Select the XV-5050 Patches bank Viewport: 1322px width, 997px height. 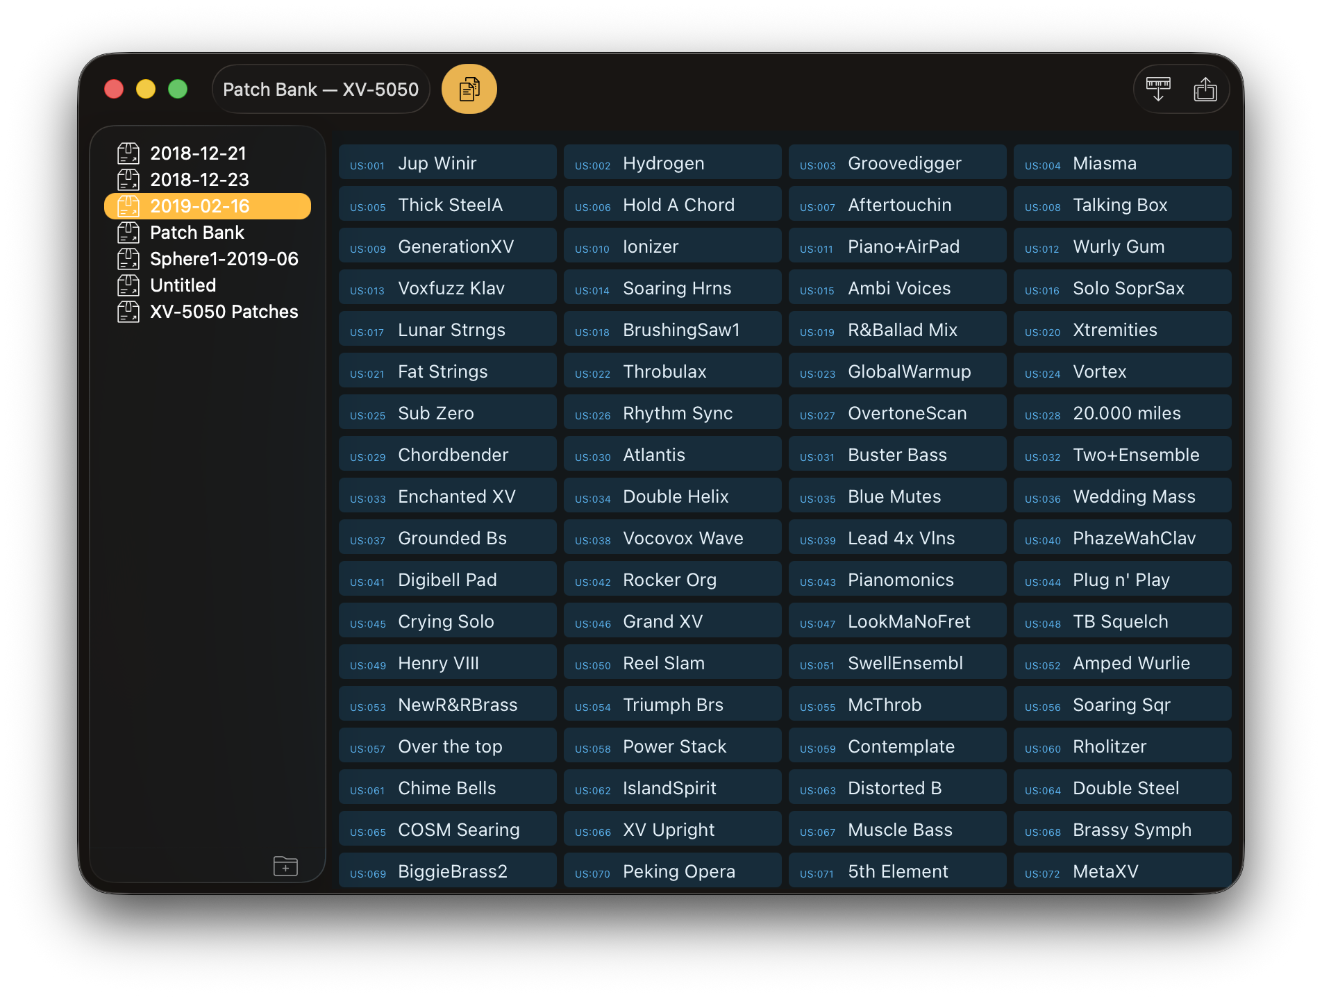[x=208, y=312]
